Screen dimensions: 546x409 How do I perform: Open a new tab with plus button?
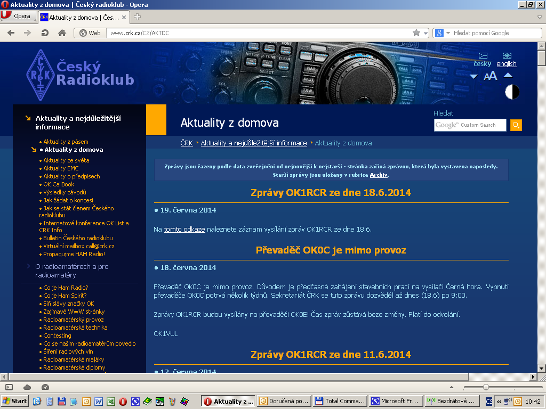[x=137, y=17]
